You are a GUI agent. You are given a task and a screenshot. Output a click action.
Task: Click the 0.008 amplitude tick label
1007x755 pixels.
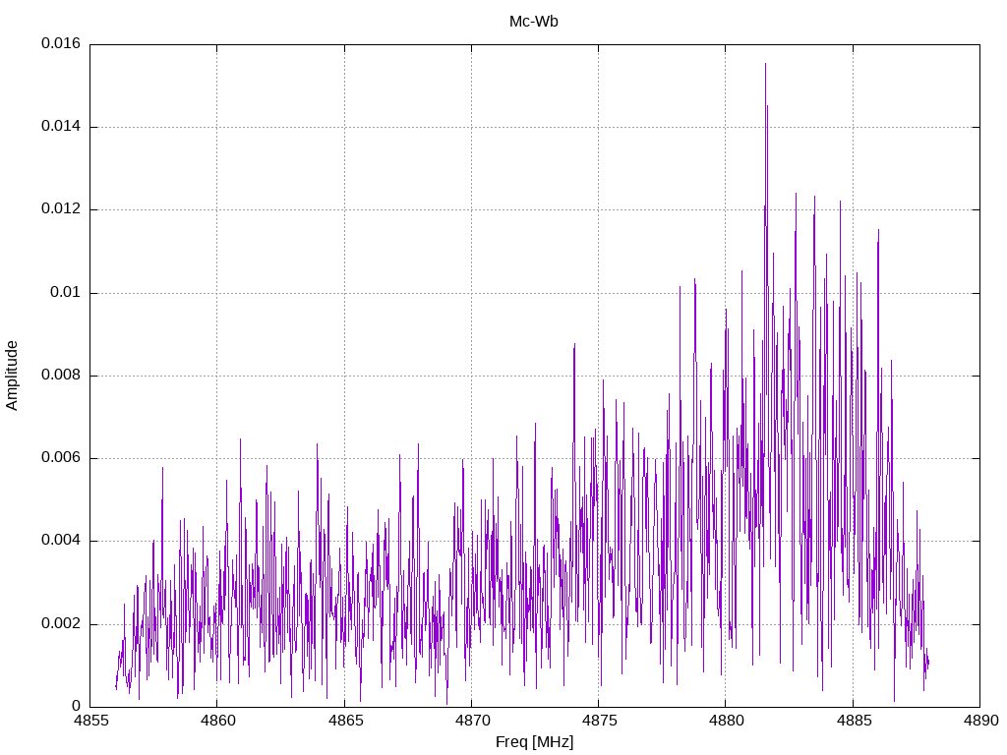pyautogui.click(x=60, y=376)
